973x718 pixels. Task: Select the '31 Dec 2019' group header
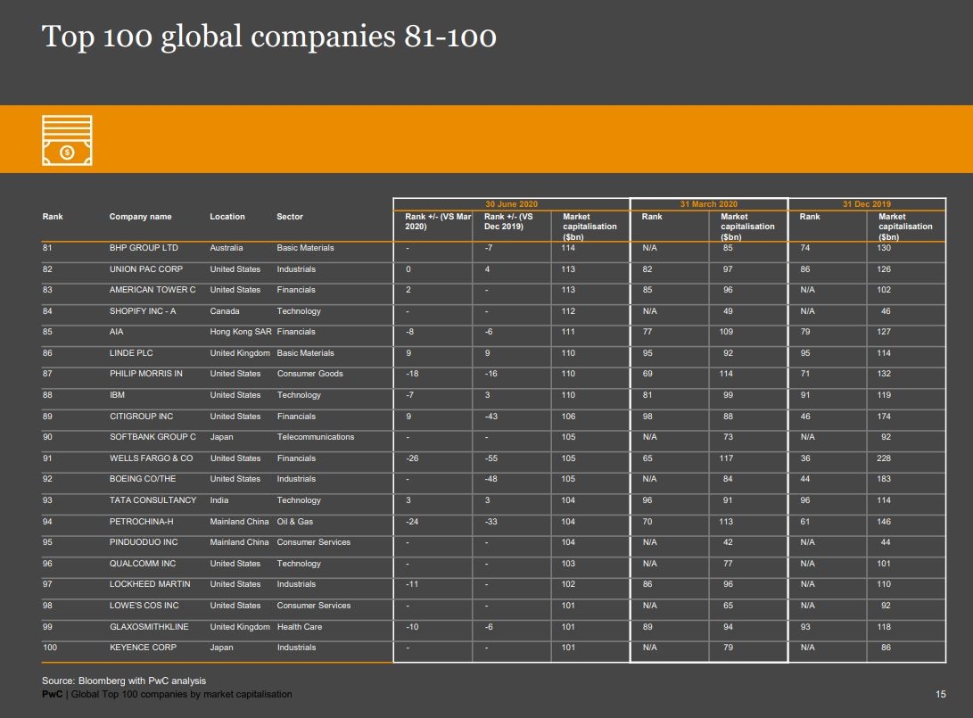click(866, 204)
